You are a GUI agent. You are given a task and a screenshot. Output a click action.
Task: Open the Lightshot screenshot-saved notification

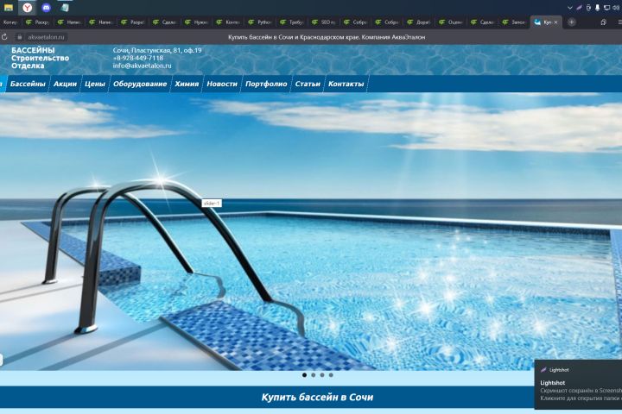(578, 385)
